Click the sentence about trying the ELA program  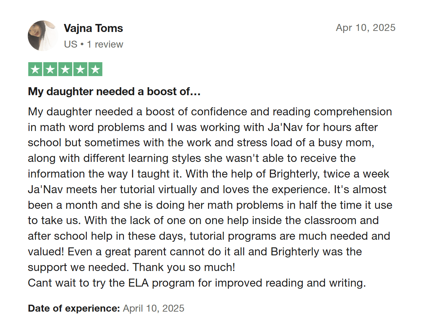197,283
